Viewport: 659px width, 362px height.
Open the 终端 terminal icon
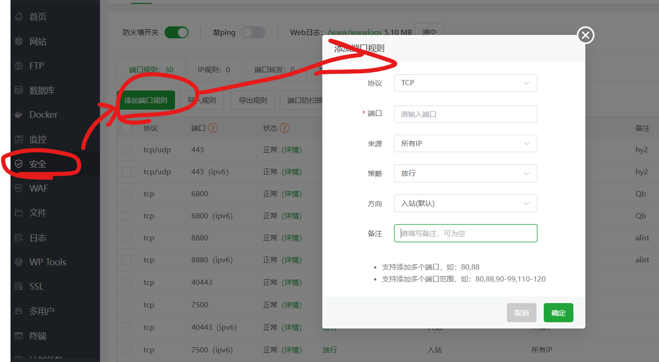(x=19, y=336)
